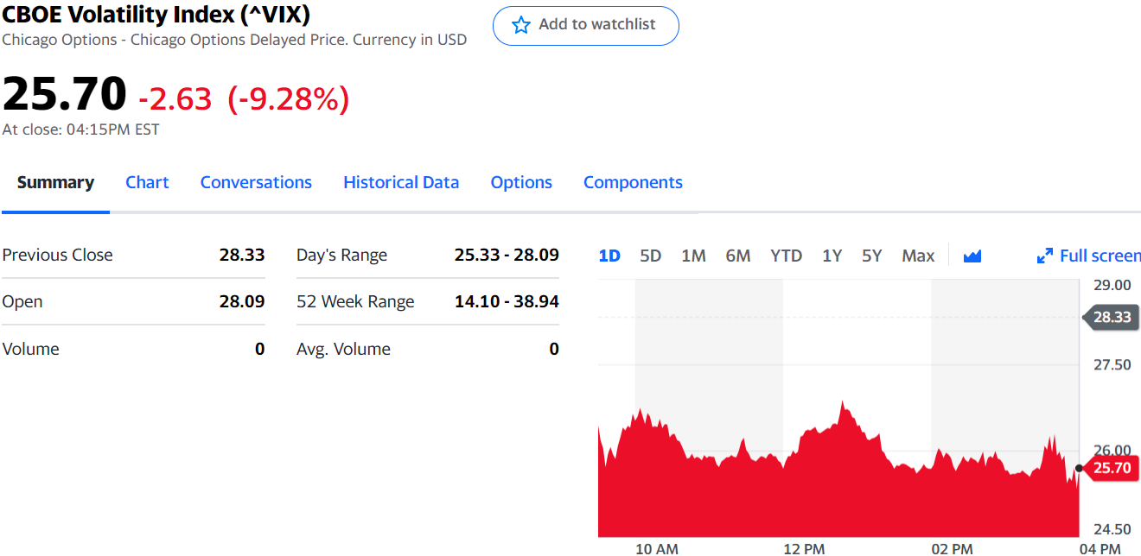1141x556 pixels.
Task: Show the Max chart range
Action: 918,256
